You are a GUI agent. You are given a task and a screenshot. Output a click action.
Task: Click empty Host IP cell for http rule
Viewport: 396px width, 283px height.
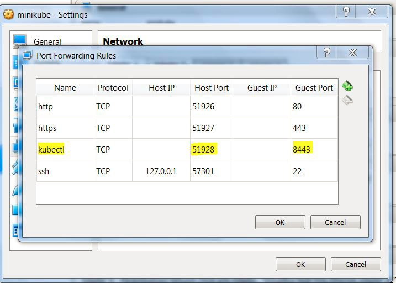[x=161, y=106]
